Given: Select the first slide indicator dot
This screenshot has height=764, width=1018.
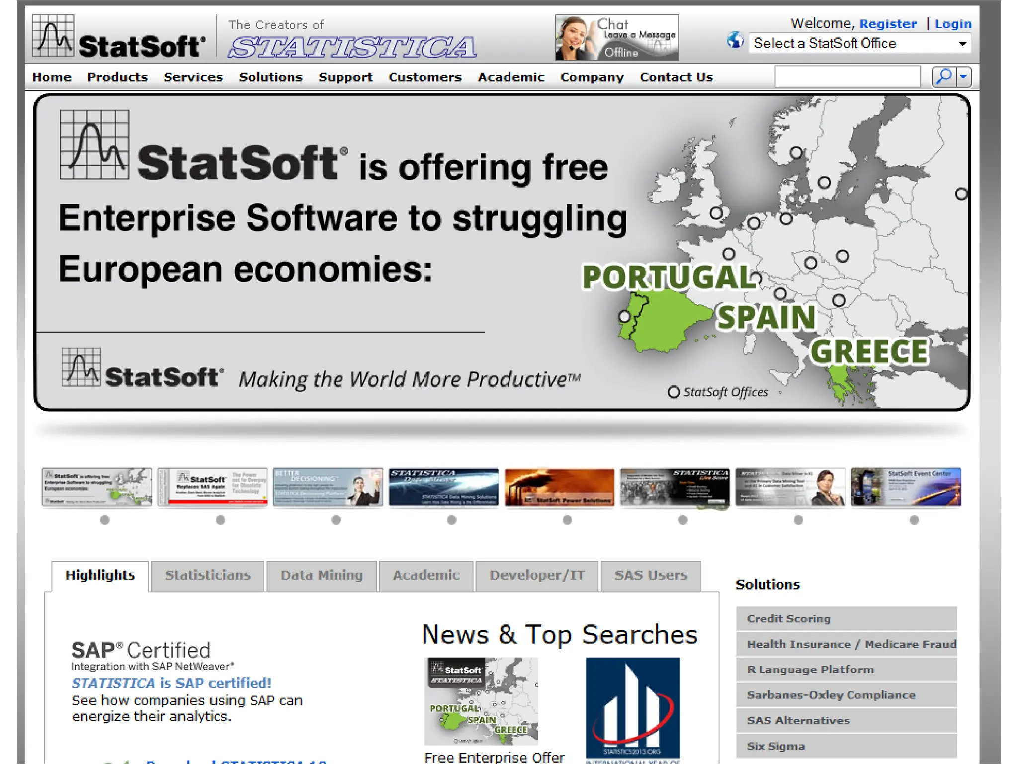Looking at the screenshot, I should click(x=105, y=520).
